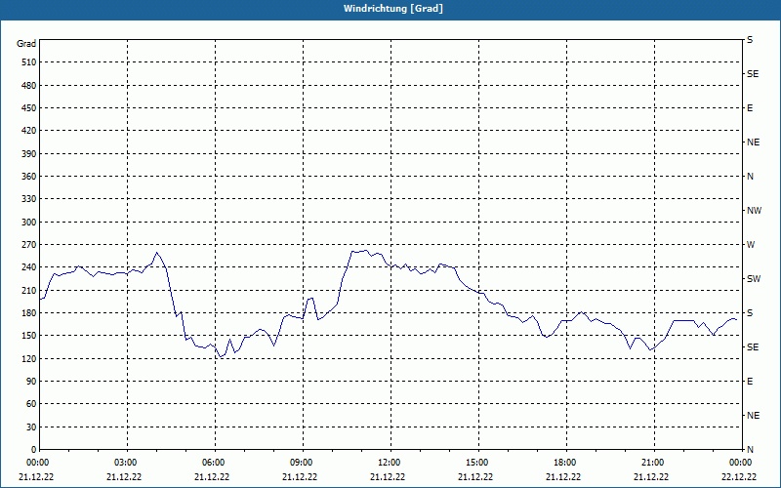Click the NW compass label

click(754, 211)
